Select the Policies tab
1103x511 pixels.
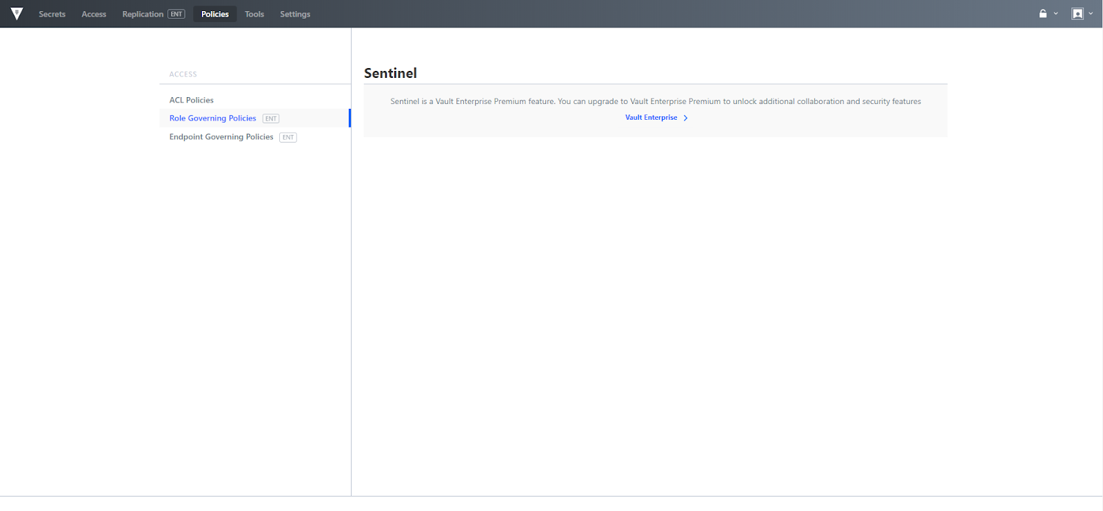(215, 14)
